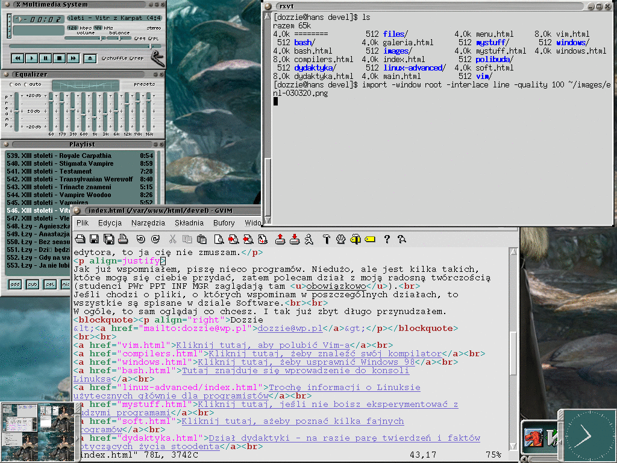617x463 pixels.
Task: Click the hammer Make icon in GVIM
Action: coord(327,239)
